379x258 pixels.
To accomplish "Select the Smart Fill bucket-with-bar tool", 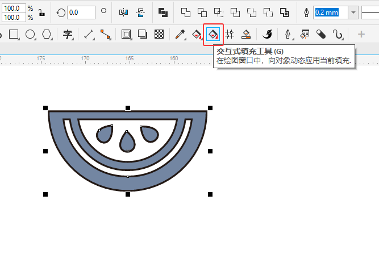I will click(x=246, y=34).
